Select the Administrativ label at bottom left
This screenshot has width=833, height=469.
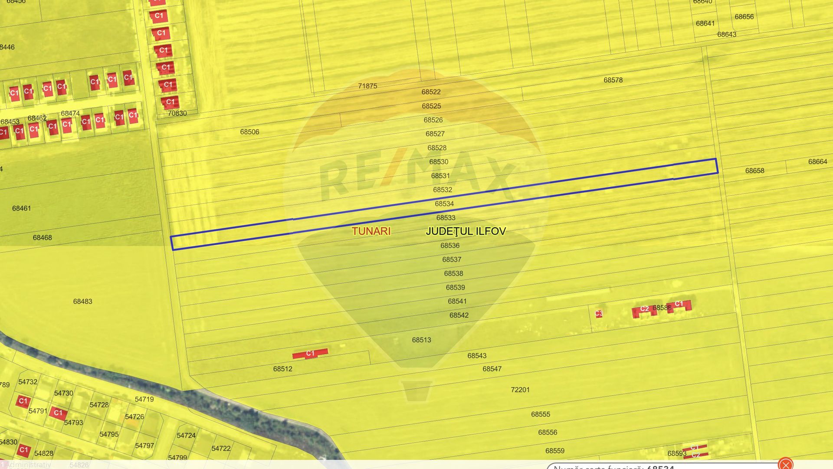pos(29,465)
